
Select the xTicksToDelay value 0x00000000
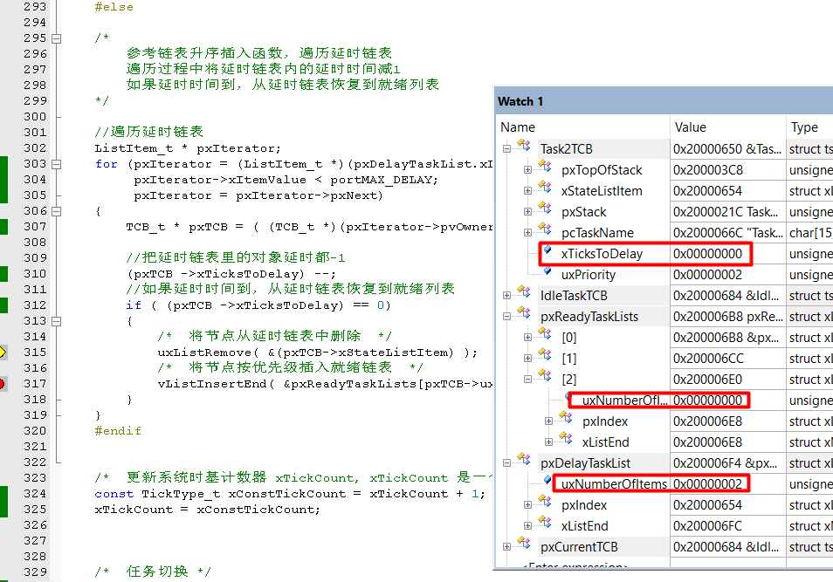click(x=707, y=254)
